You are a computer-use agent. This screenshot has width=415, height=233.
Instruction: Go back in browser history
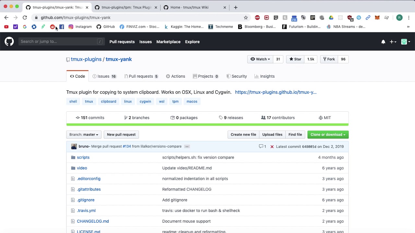[x=6, y=17]
